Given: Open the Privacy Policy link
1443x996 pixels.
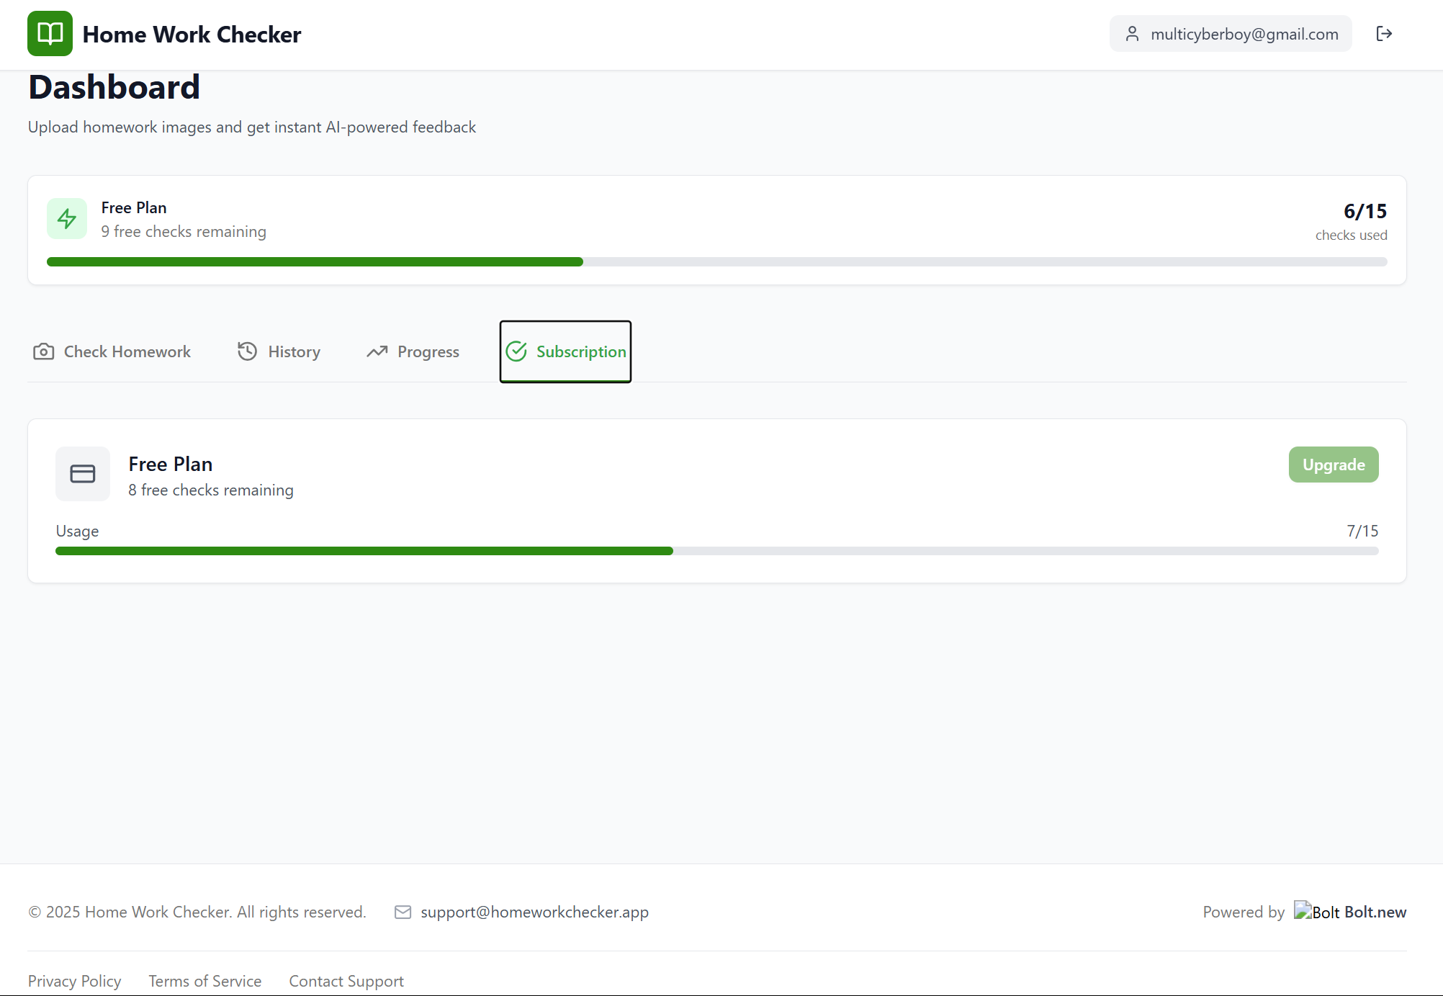Looking at the screenshot, I should (x=74, y=981).
